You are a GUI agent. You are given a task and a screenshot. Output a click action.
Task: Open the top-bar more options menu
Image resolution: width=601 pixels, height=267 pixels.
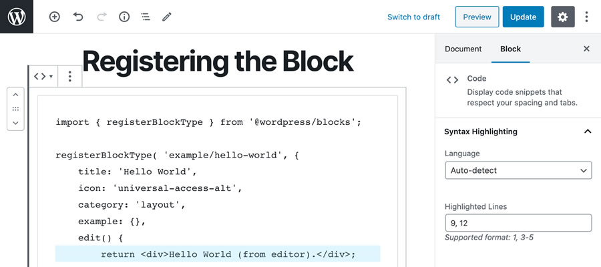point(586,17)
